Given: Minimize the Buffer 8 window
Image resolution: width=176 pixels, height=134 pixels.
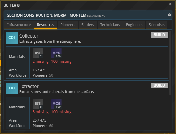Looking at the screenshot, I should pyautogui.click(x=164, y=5).
